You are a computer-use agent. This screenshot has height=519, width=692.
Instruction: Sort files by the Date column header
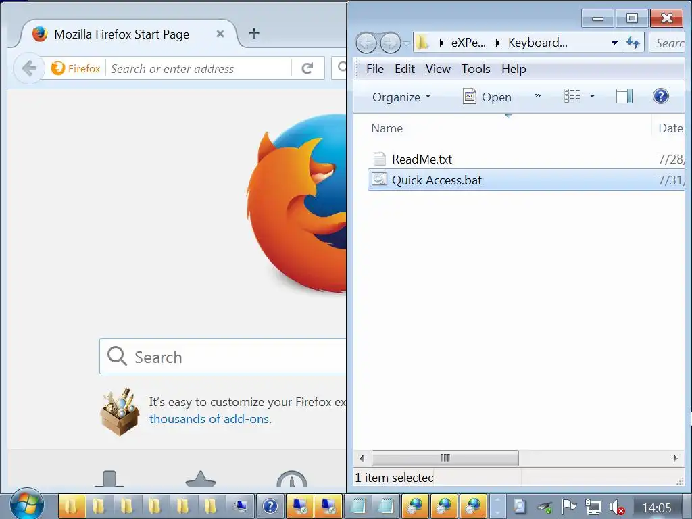[670, 128]
